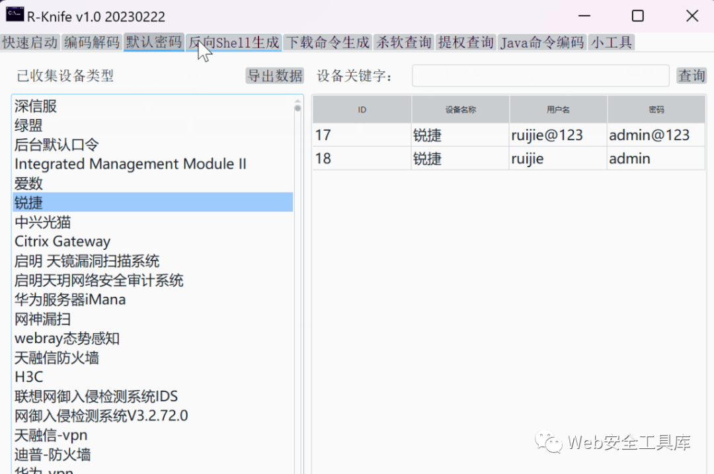Click the R-Knife app icon in title bar
The height and width of the screenshot is (474, 714).
coord(15,14)
